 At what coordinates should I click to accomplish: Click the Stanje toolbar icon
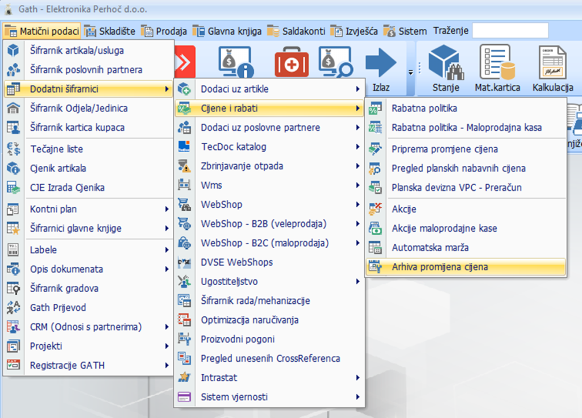click(446, 64)
